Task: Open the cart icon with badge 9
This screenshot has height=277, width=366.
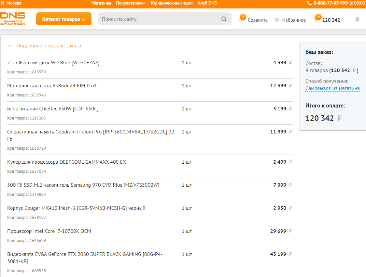Action: 317,19
